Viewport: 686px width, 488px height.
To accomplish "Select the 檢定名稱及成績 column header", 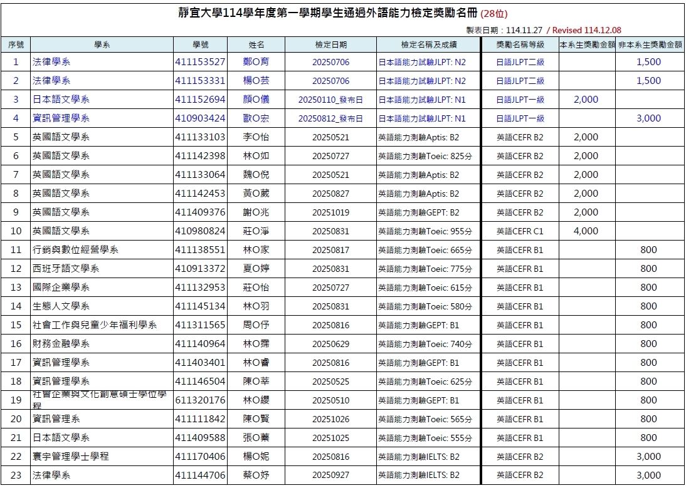I will tap(428, 45).
